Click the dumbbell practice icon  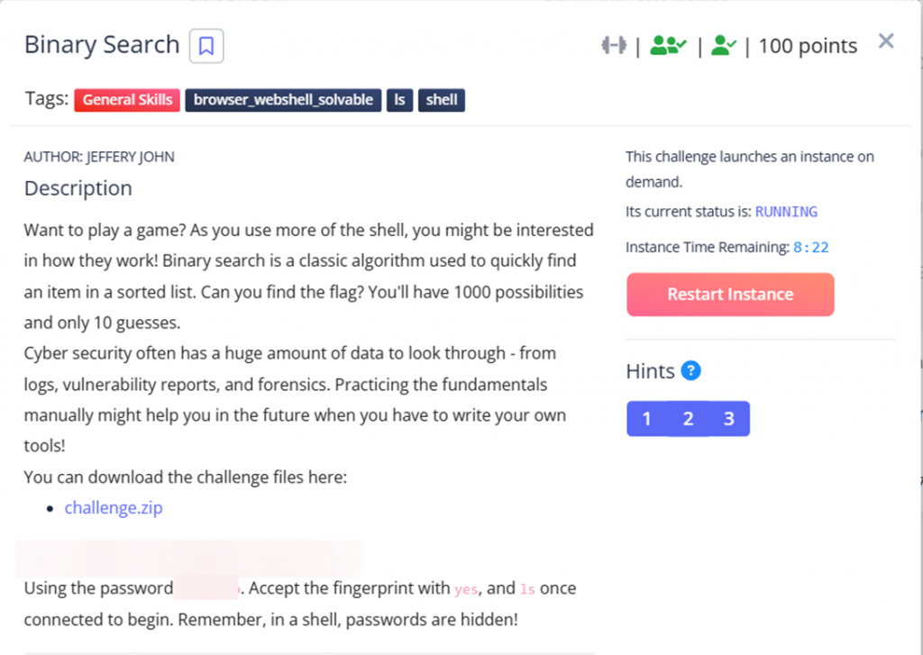(614, 45)
